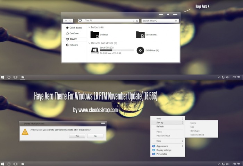Cancel deletion with No button
This screenshot has height=166, width=243.
(95, 136)
